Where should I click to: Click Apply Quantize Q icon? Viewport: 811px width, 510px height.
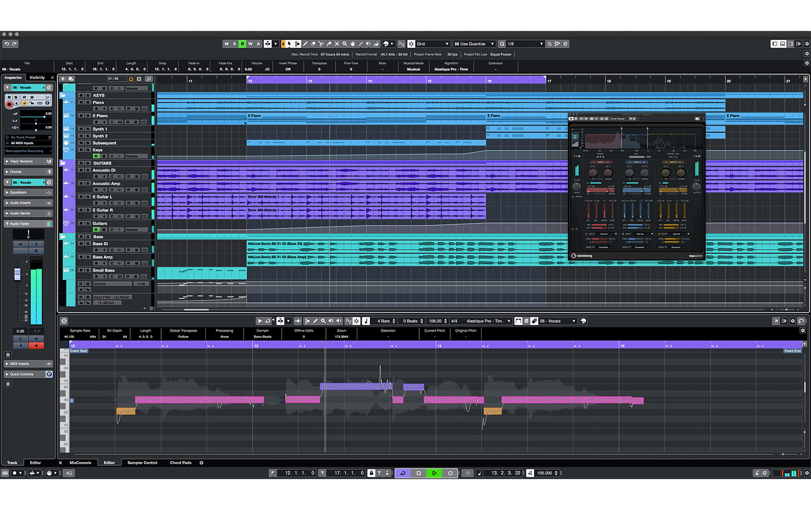(x=502, y=44)
